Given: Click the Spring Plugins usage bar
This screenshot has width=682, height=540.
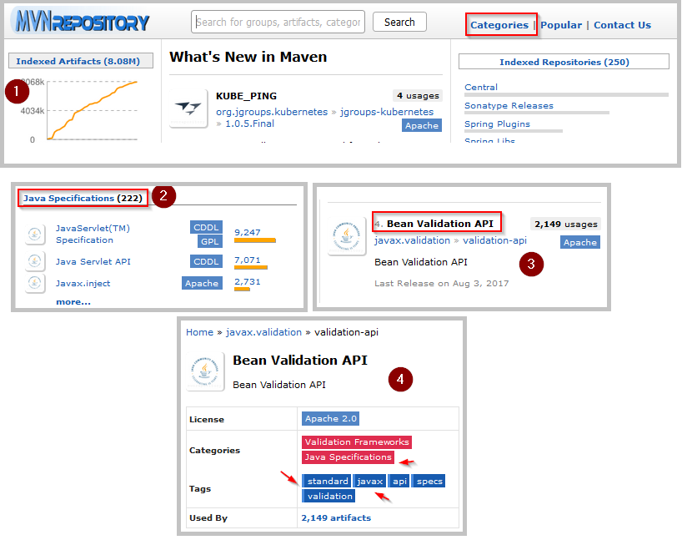Looking at the screenshot, I should (x=514, y=131).
